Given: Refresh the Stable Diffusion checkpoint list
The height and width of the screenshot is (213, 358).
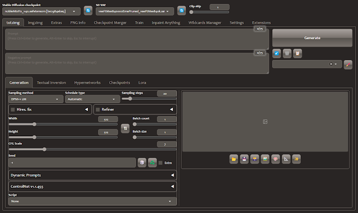Looking at the screenshot, I should (x=88, y=11).
